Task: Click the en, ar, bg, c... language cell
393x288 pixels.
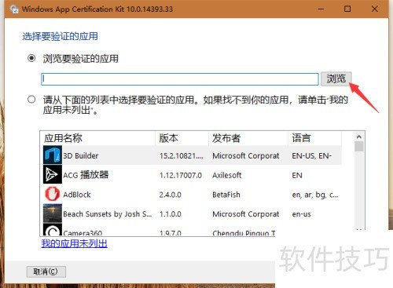Action: (x=315, y=195)
